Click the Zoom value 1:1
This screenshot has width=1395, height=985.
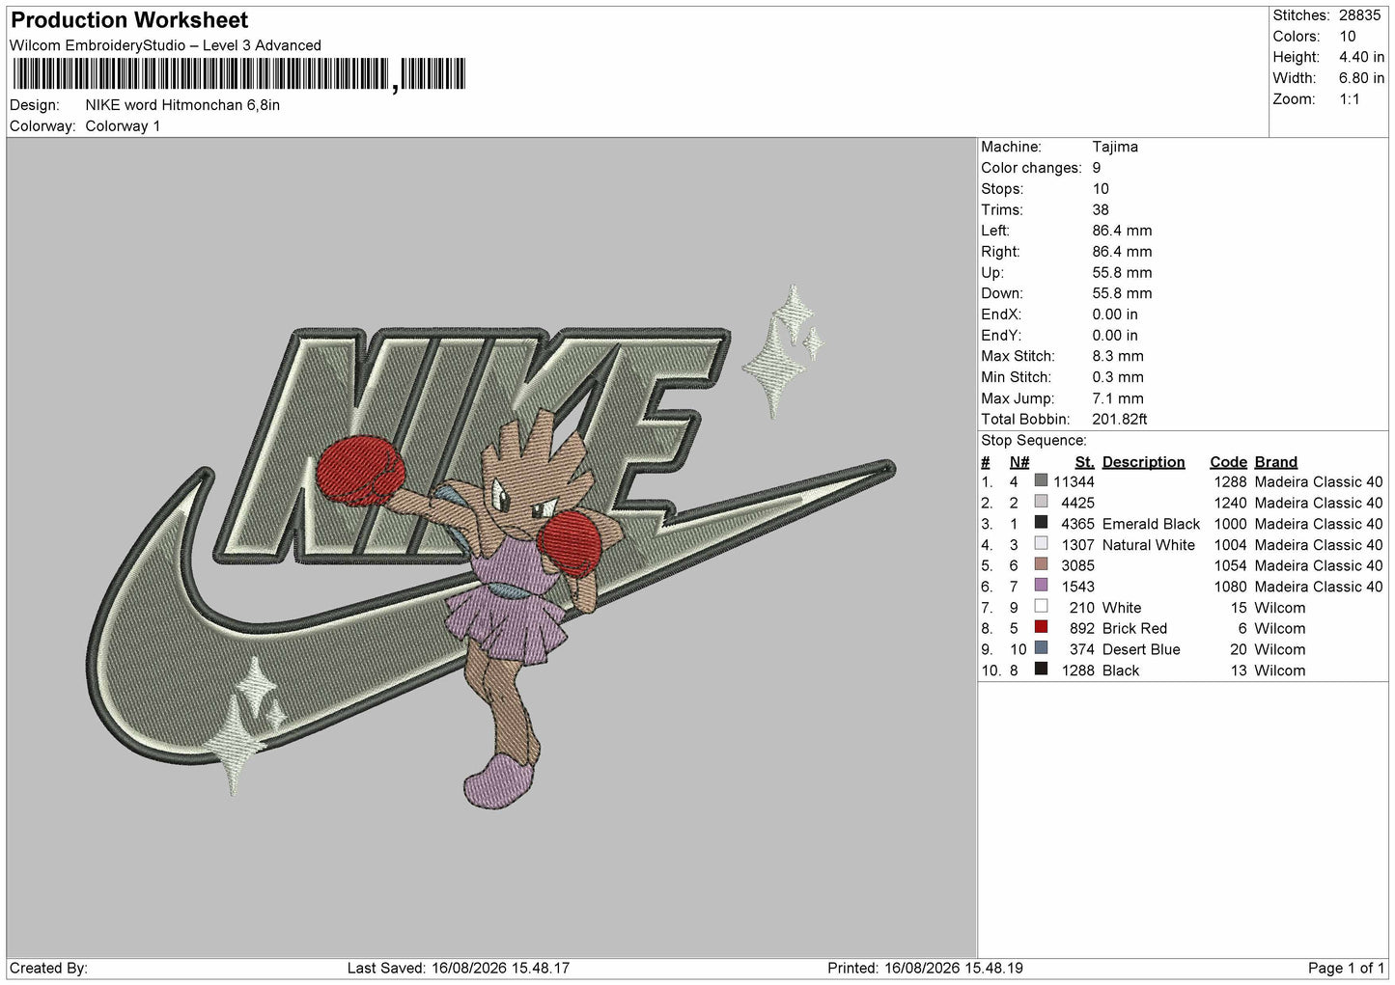(x=1350, y=99)
